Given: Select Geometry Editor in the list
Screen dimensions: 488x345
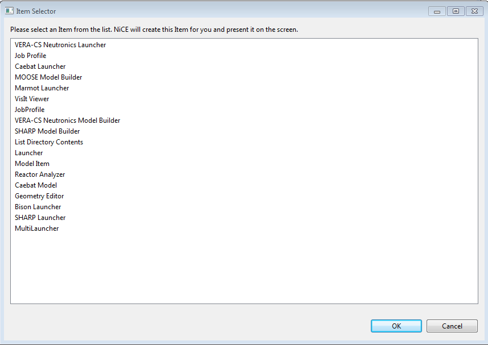Looking at the screenshot, I should [x=39, y=196].
